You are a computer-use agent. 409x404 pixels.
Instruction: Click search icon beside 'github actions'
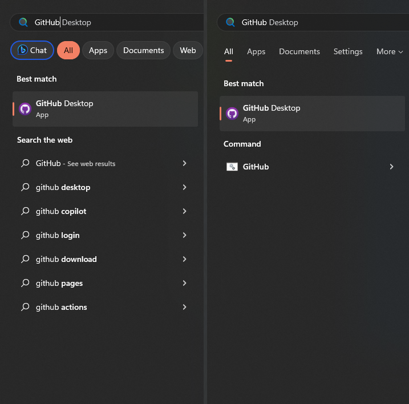[x=25, y=307]
